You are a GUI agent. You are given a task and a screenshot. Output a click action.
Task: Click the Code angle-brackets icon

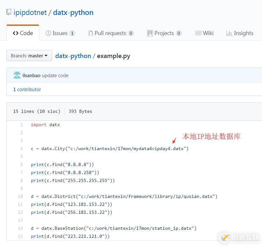pos(16,33)
